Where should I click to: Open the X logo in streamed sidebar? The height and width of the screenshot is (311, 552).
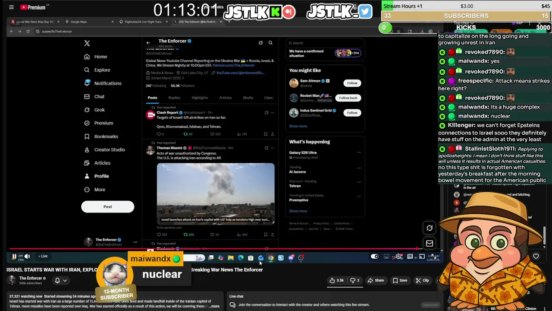(x=87, y=43)
